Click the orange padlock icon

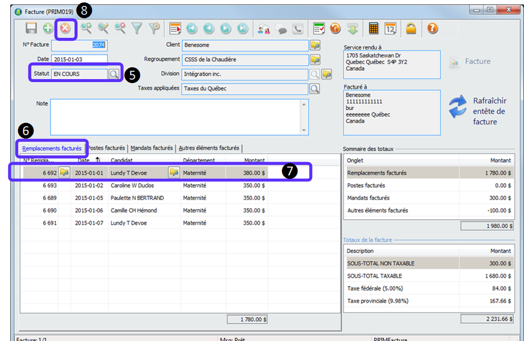411,28
